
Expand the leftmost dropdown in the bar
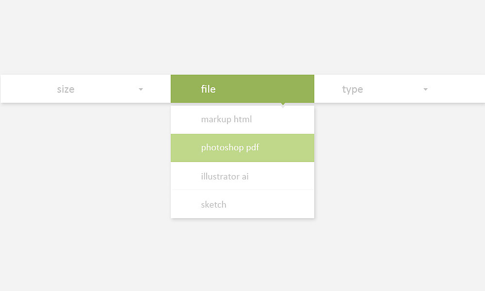pos(86,89)
